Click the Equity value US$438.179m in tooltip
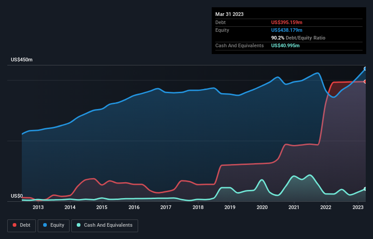Image resolution: width=373 pixels, height=239 pixels. [287, 30]
